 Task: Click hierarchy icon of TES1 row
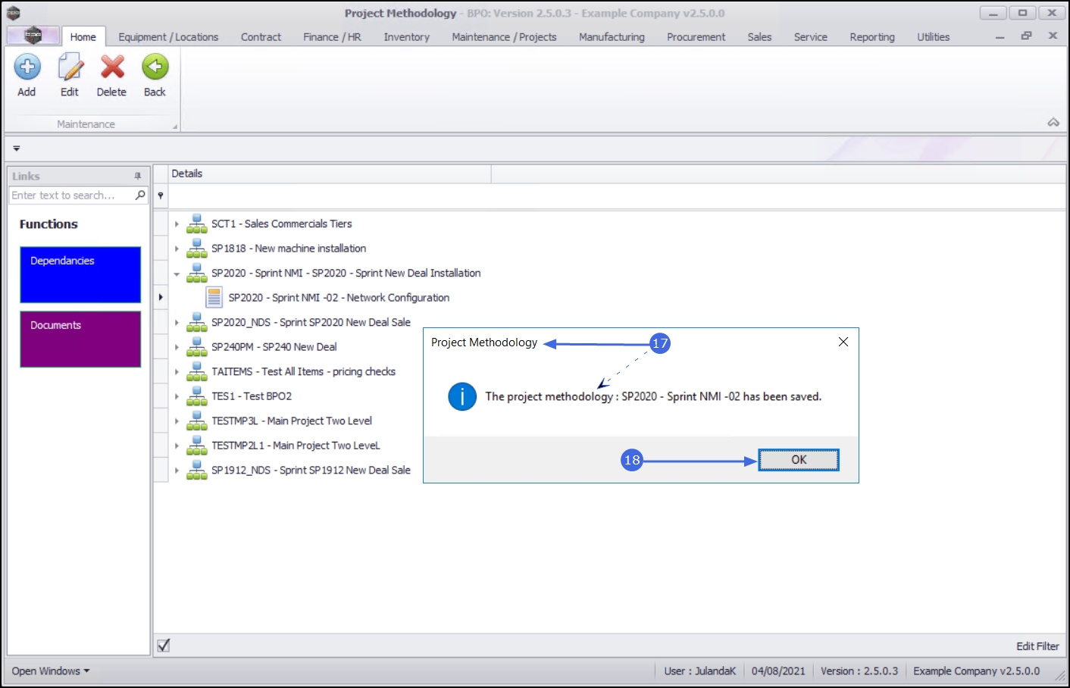[x=197, y=396]
